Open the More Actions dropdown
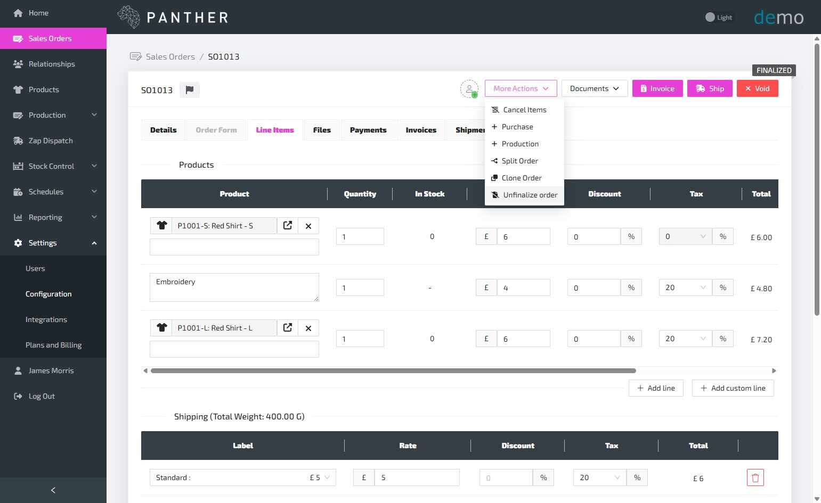821x503 pixels. [521, 88]
